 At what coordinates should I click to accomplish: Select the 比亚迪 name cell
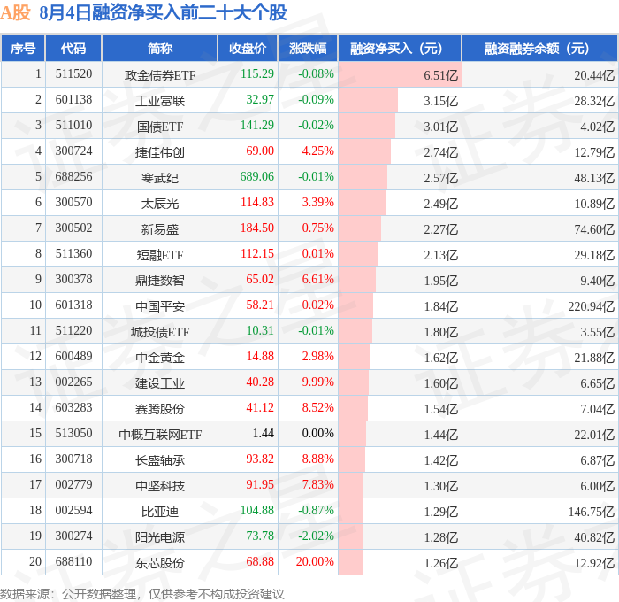160,512
